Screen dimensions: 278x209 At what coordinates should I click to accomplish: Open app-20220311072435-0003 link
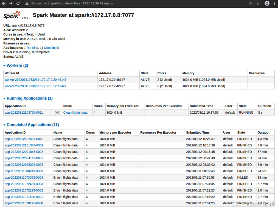(24, 184)
